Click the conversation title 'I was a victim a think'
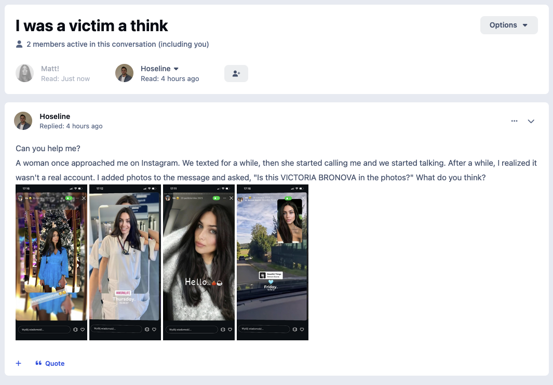This screenshot has height=385, width=553. pyautogui.click(x=92, y=25)
